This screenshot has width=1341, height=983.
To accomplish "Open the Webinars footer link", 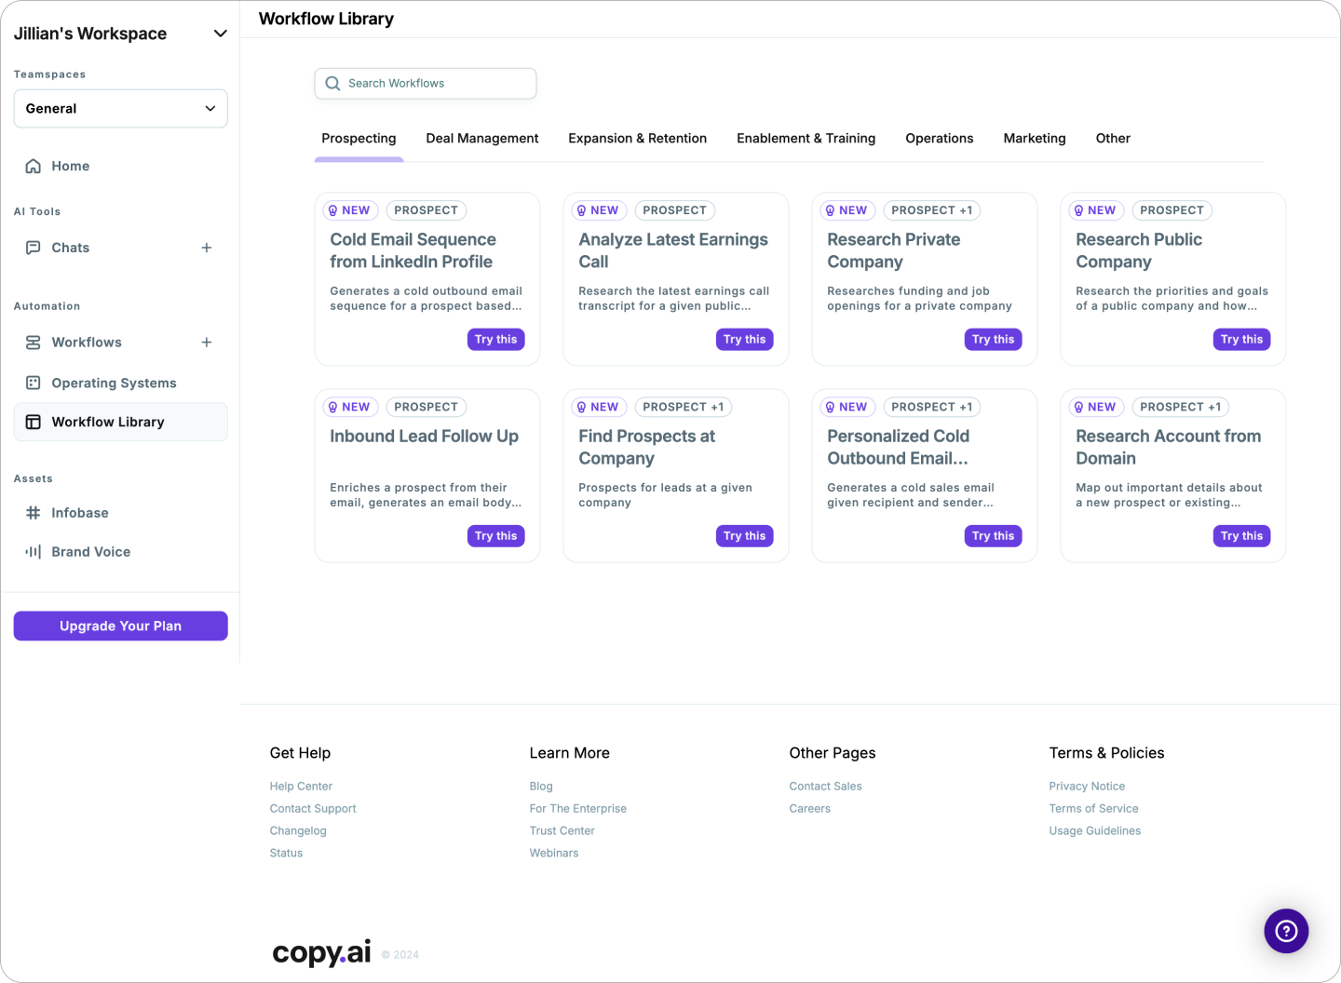I will click(x=554, y=854).
